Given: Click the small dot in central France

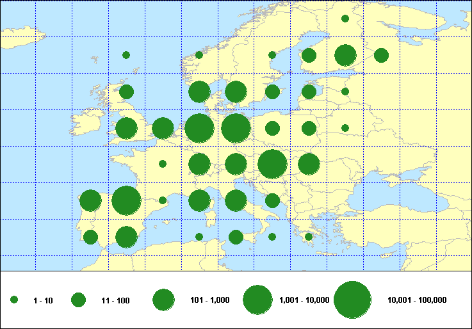Looking at the screenshot, I should 163,164.
